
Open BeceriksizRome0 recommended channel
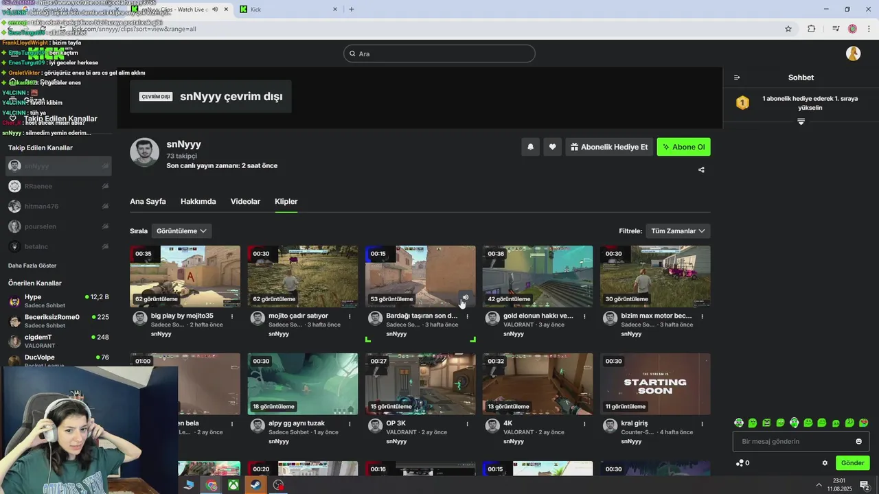pyautogui.click(x=59, y=320)
